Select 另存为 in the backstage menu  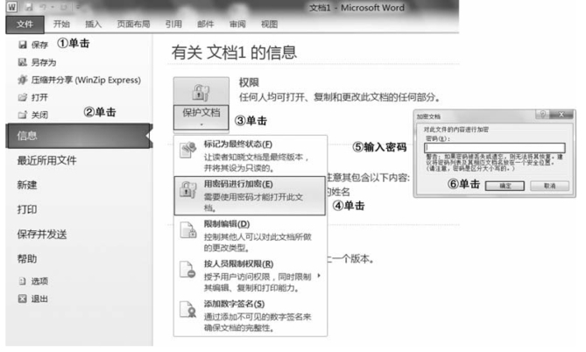pyautogui.click(x=44, y=62)
